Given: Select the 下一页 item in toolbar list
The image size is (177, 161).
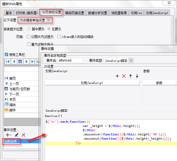Looking at the screenshot, I should 21,94.
